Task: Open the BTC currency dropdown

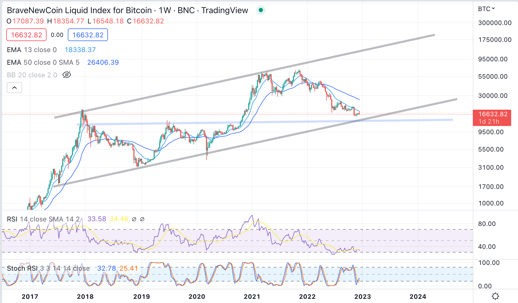Action: click(486, 9)
